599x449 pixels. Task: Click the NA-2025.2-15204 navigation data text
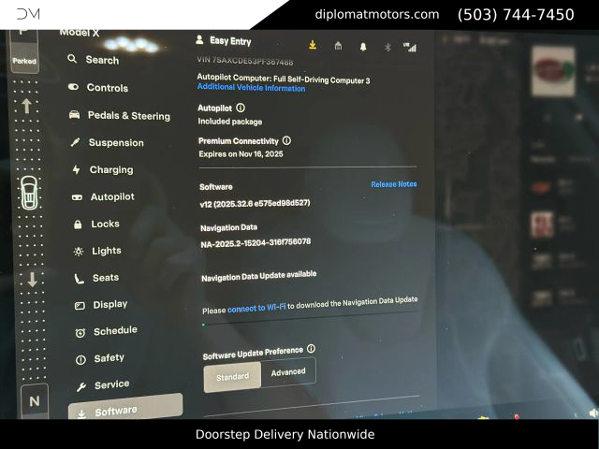point(256,243)
